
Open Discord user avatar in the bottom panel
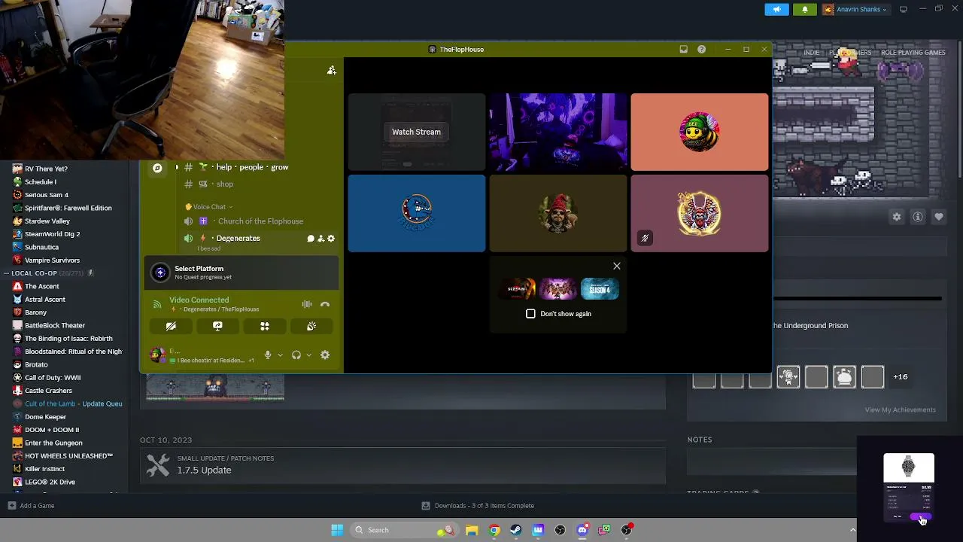(157, 355)
